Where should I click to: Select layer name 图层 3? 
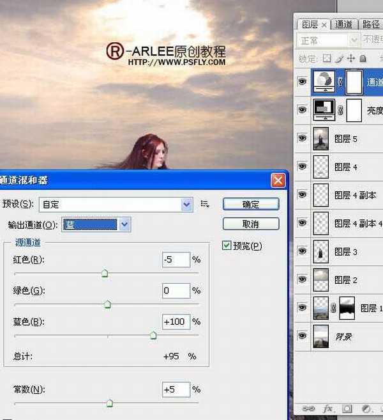click(x=346, y=252)
